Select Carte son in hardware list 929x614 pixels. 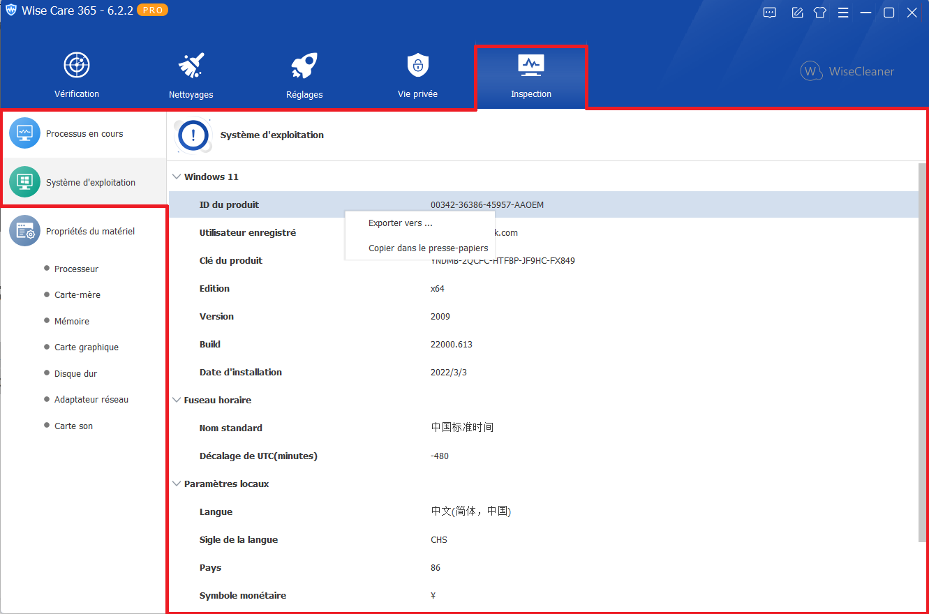tap(73, 426)
